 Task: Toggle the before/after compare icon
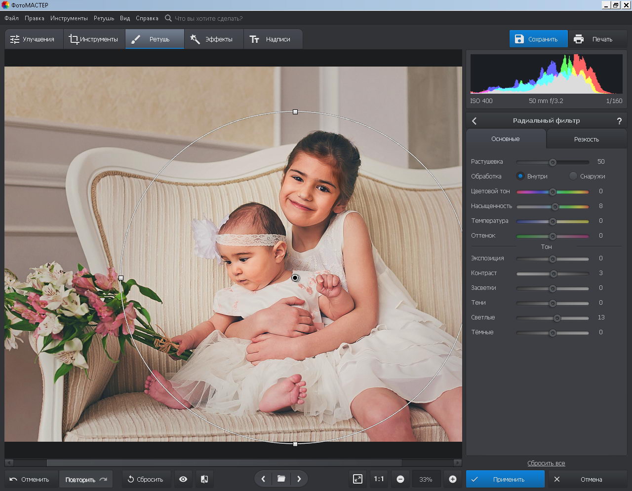pos(204,479)
